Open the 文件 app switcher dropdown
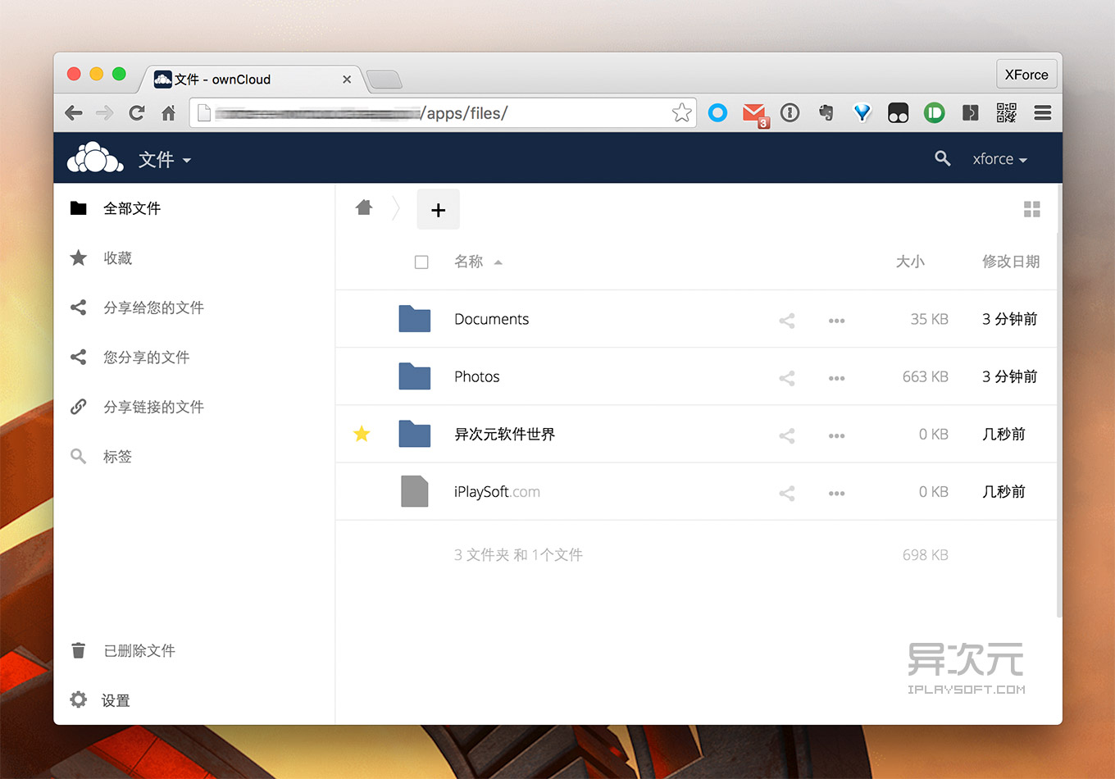Screen dimensions: 1115x779 point(164,161)
